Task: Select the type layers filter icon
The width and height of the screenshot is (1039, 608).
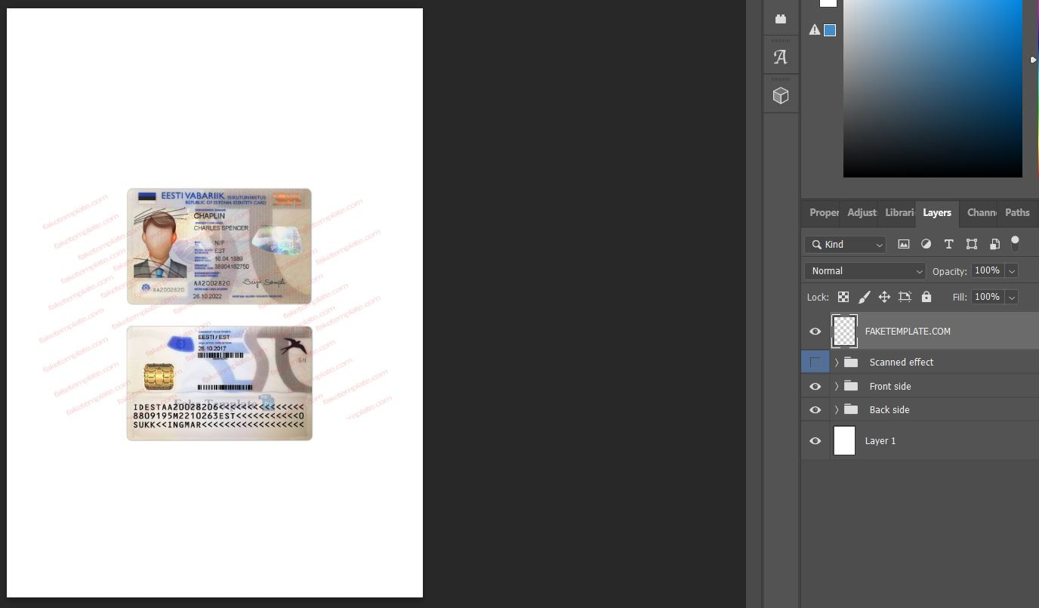Action: (949, 244)
